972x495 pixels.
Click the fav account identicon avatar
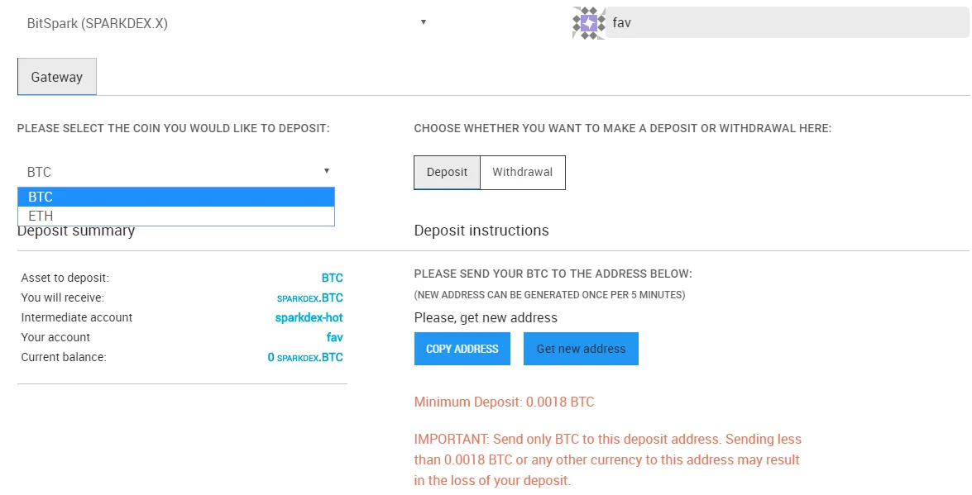pyautogui.click(x=588, y=23)
